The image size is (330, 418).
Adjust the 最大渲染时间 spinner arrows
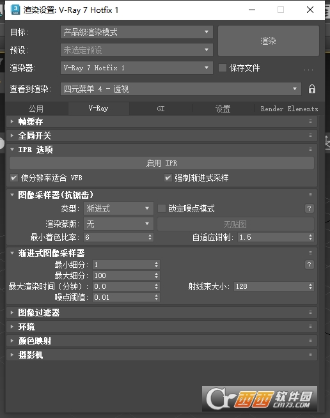pos(156,286)
